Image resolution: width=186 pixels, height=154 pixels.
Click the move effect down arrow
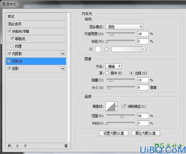tap(25, 146)
